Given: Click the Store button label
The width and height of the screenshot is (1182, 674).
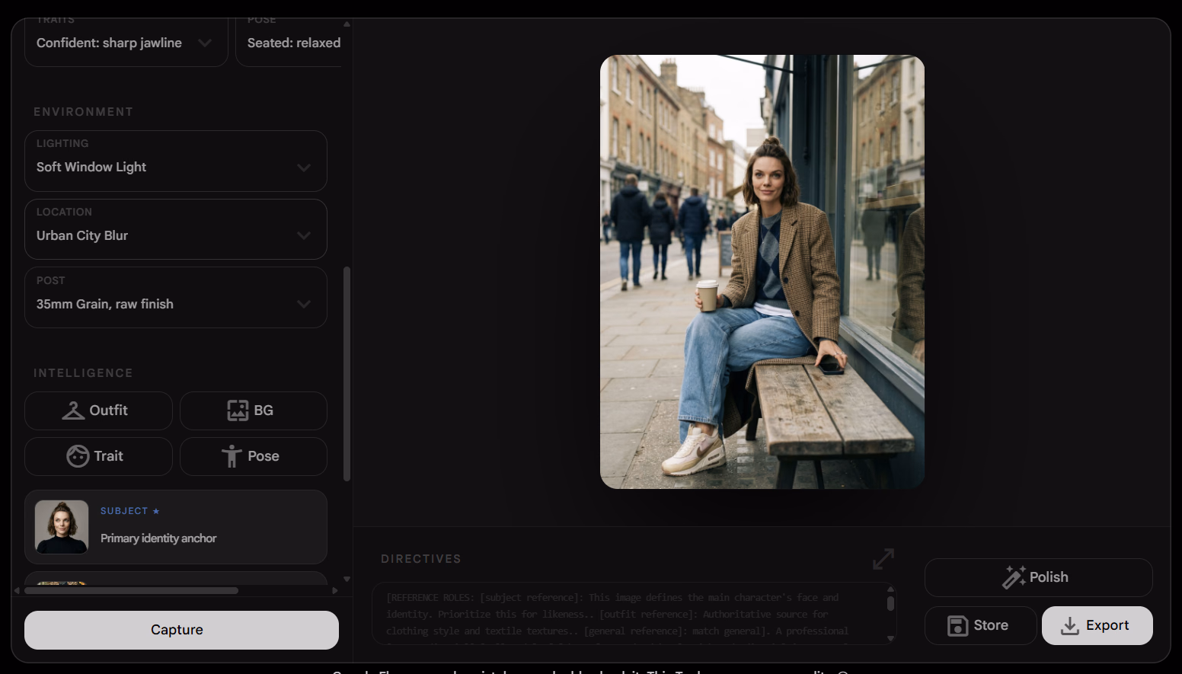Looking at the screenshot, I should point(991,625).
